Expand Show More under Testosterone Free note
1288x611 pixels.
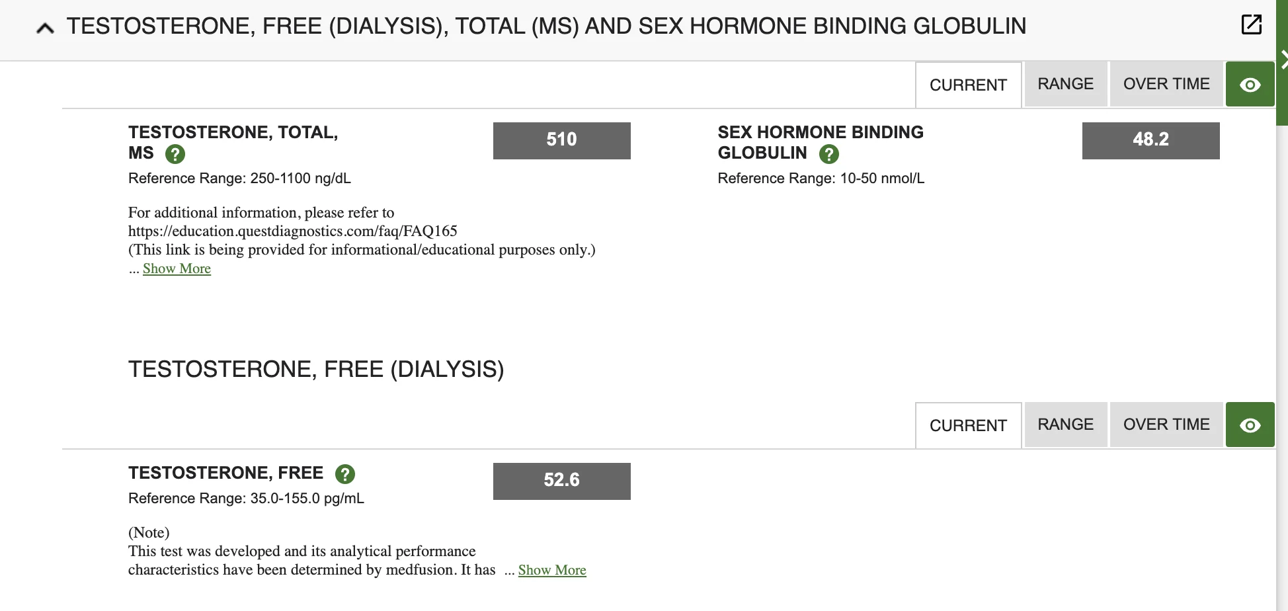tap(552, 570)
